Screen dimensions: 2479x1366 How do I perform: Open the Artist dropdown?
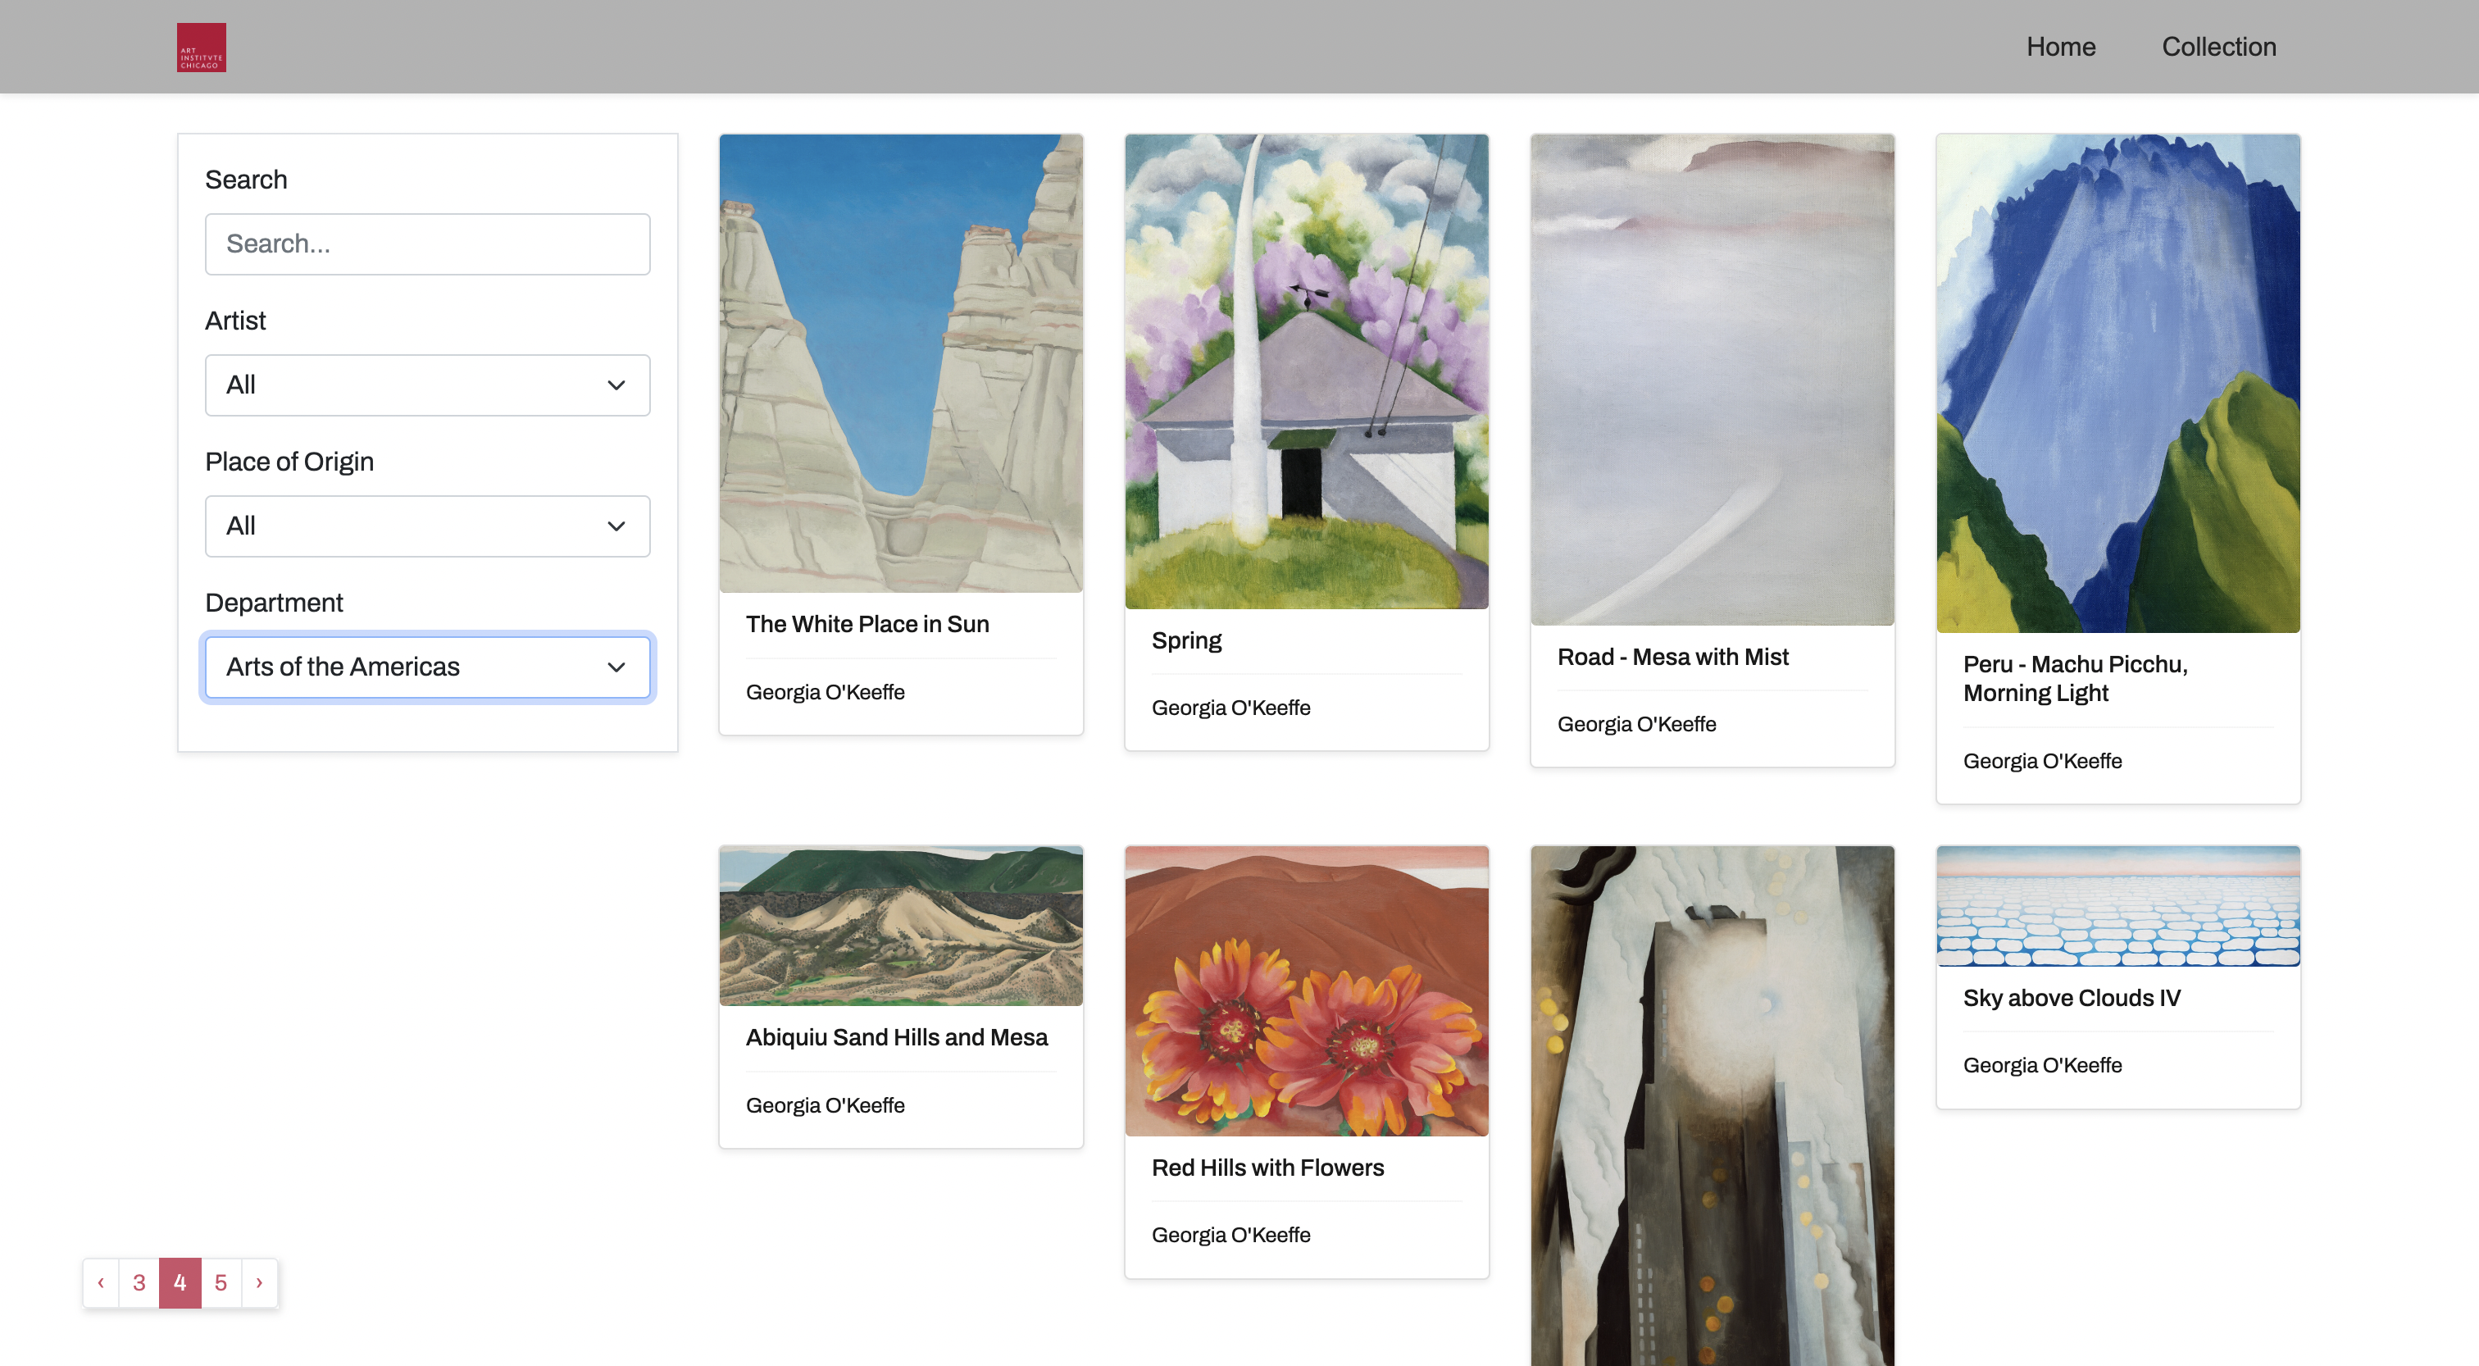coord(427,385)
